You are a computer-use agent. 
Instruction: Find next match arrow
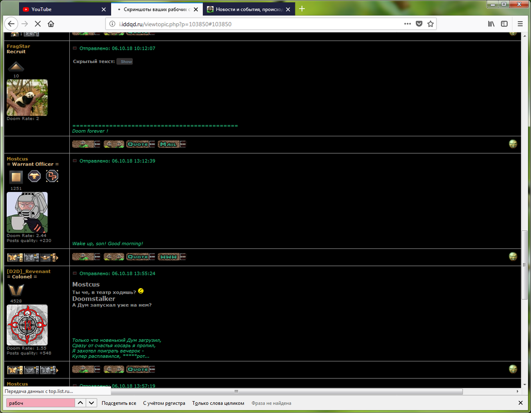click(x=91, y=403)
